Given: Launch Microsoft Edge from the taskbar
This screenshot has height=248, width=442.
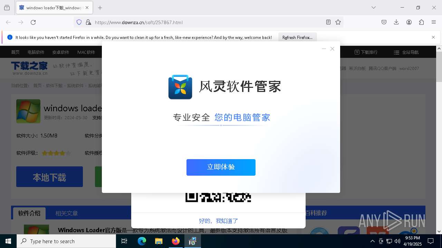Looking at the screenshot, I should pos(142,241).
